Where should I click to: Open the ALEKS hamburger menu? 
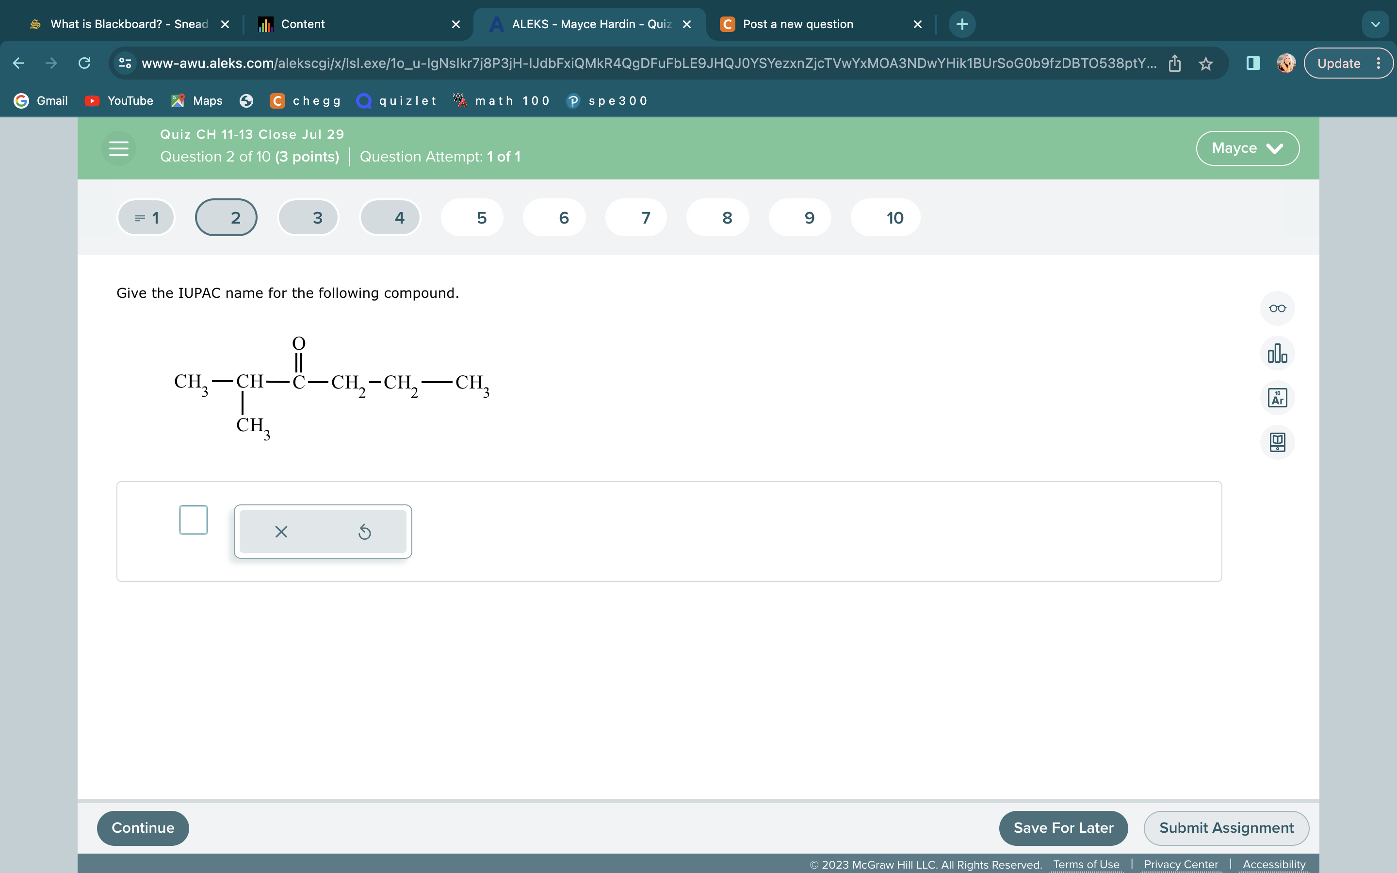click(119, 148)
